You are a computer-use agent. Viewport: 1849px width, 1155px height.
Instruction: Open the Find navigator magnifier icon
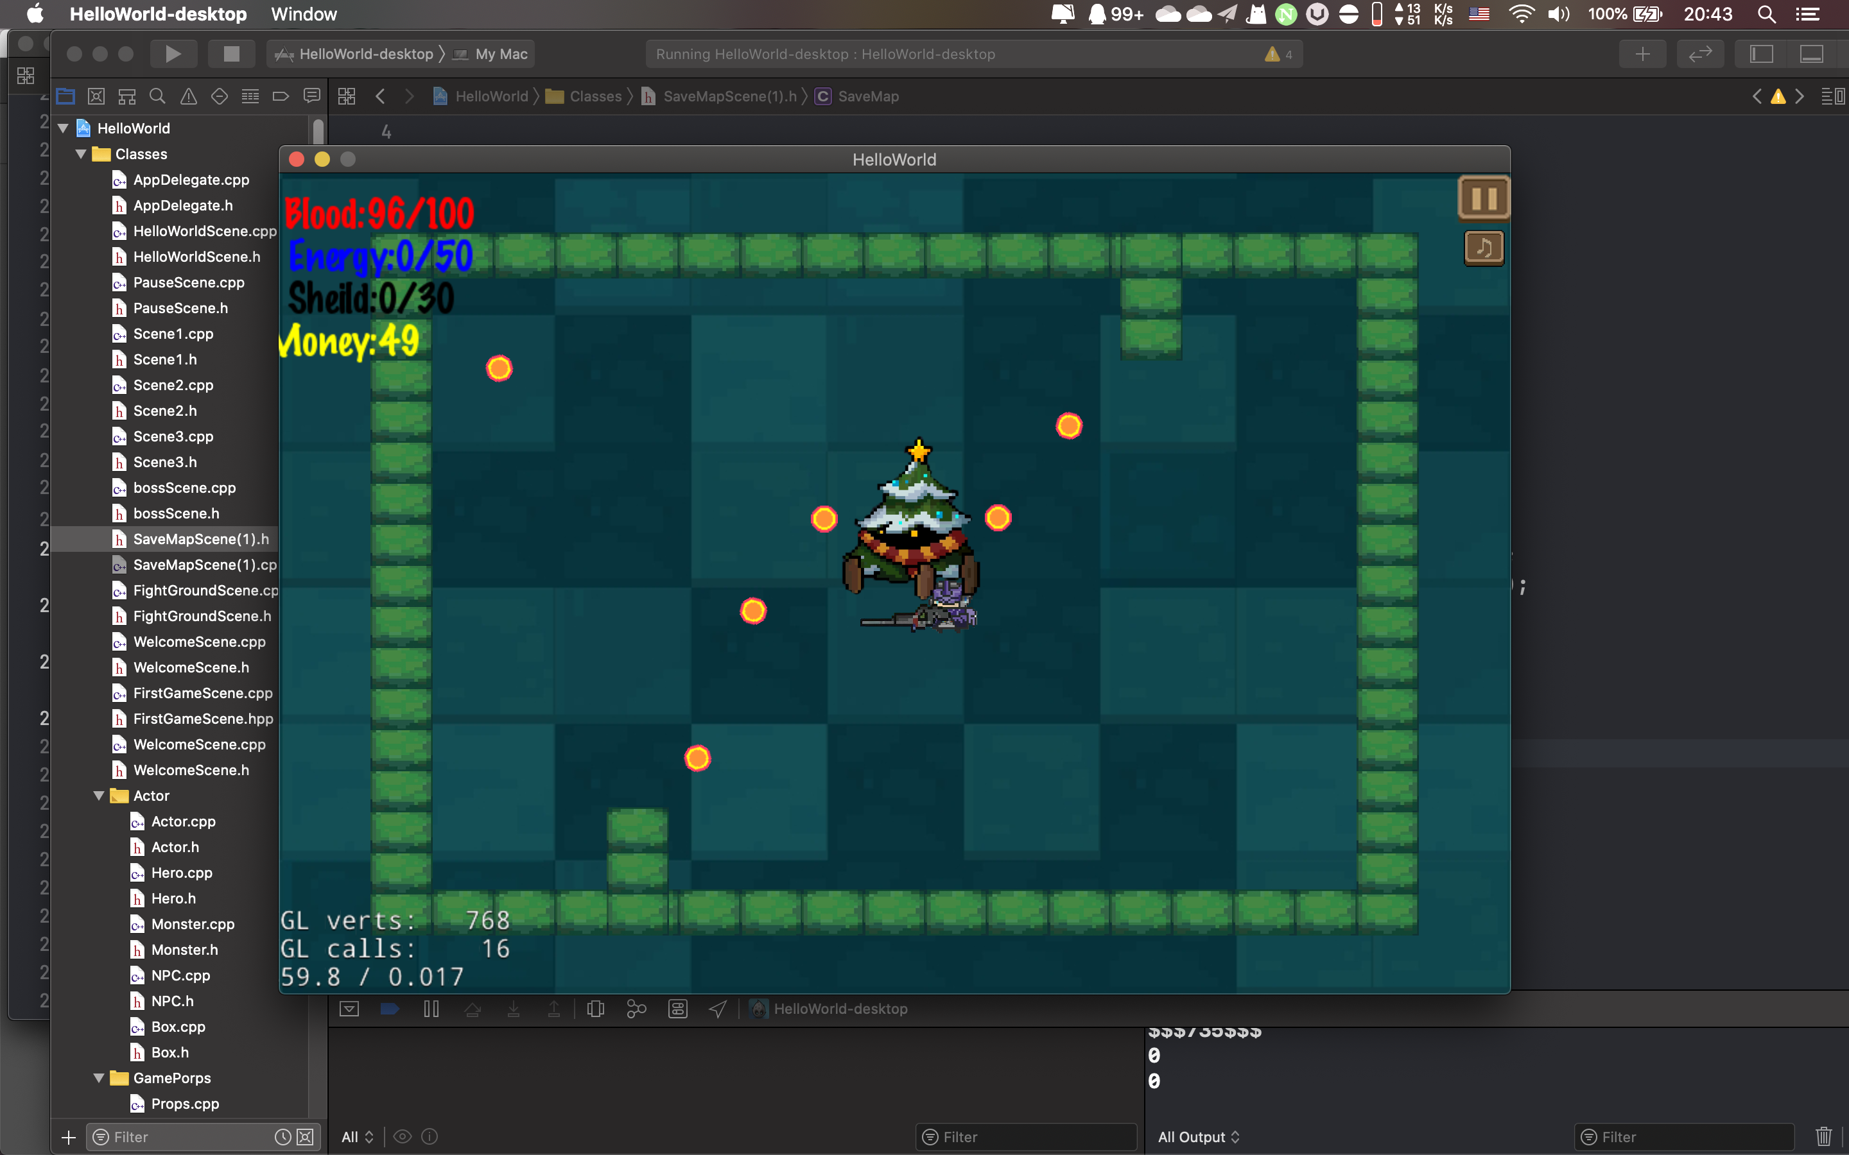(x=157, y=96)
